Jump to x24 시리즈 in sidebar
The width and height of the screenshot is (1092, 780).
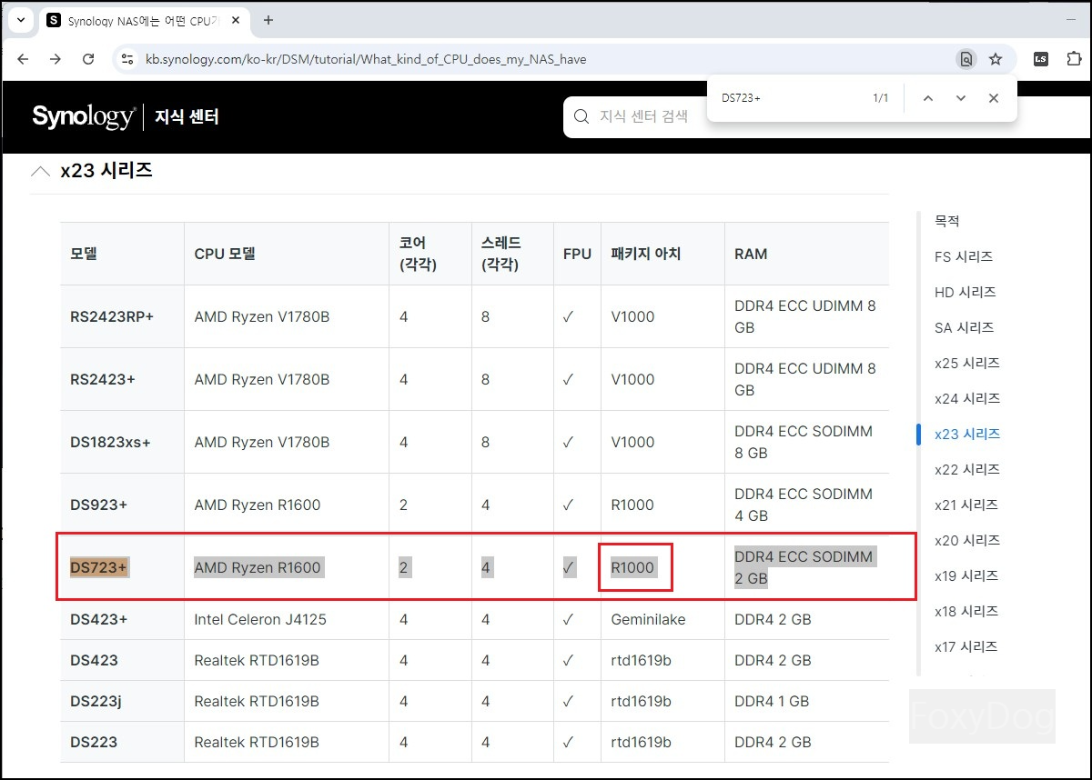(x=966, y=398)
